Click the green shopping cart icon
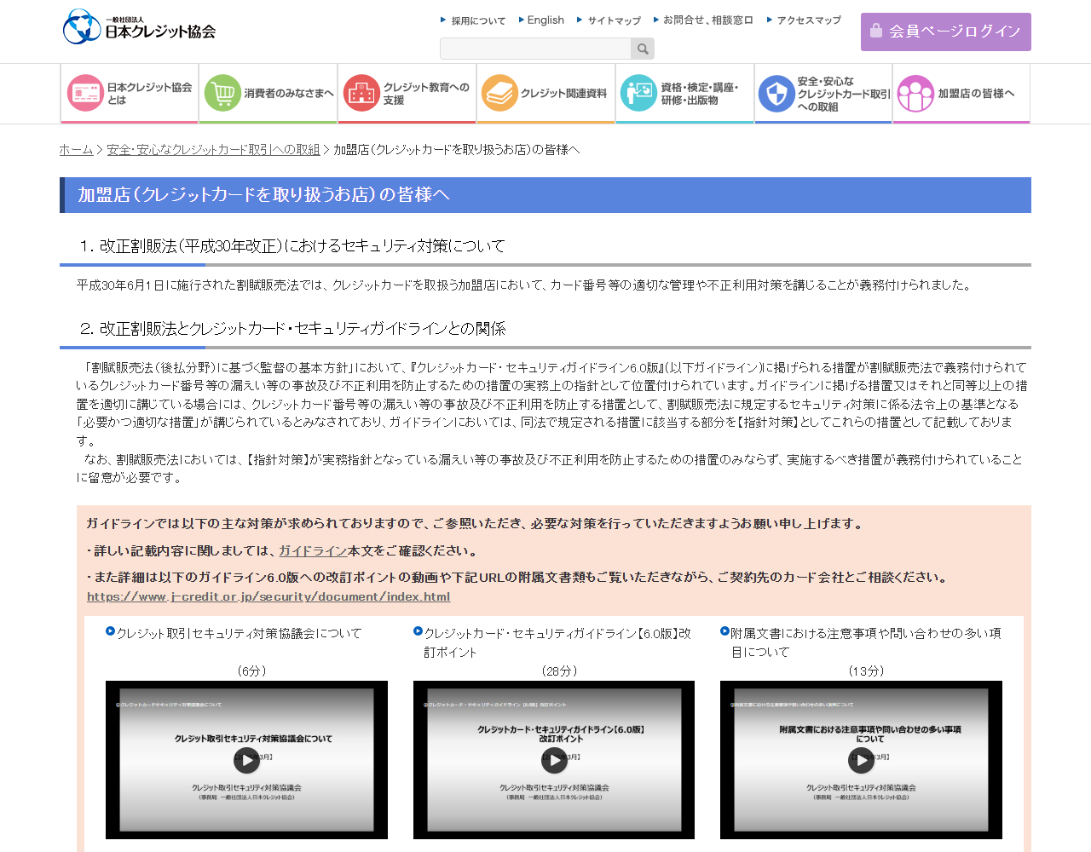 (x=222, y=93)
